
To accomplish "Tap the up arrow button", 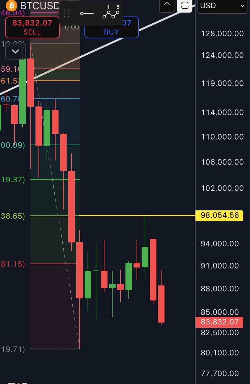I will pyautogui.click(x=167, y=5).
